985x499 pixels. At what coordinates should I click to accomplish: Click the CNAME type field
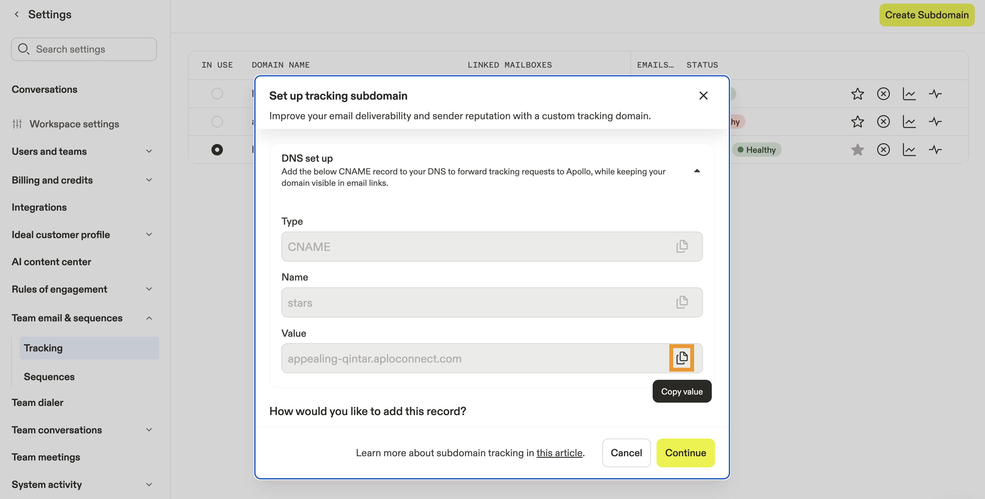492,247
